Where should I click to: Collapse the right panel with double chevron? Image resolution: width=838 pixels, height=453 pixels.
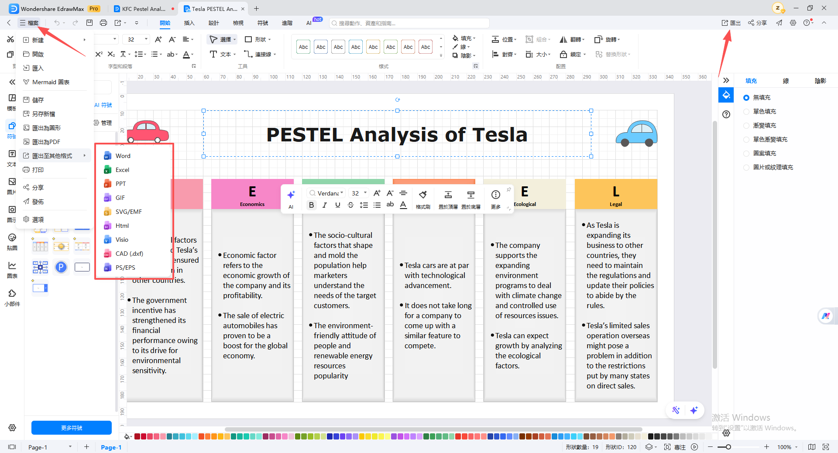(x=726, y=80)
